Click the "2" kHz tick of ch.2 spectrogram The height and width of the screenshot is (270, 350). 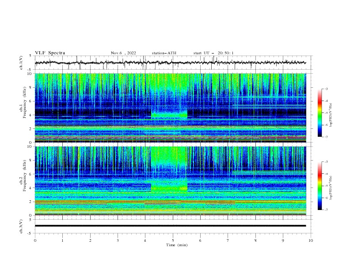(31, 202)
